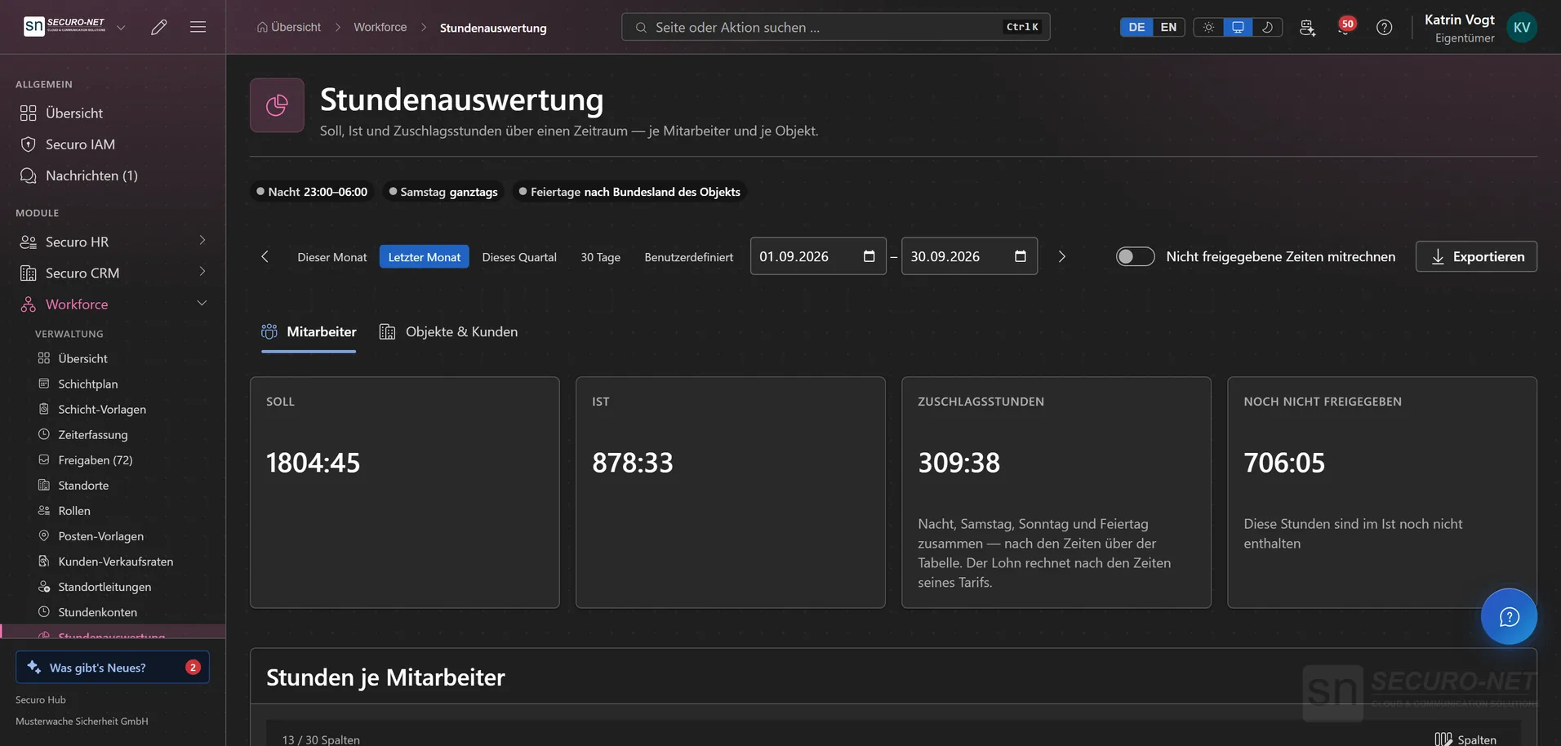This screenshot has width=1561, height=746.
Task: Go to next period arrow
Action: (x=1061, y=256)
